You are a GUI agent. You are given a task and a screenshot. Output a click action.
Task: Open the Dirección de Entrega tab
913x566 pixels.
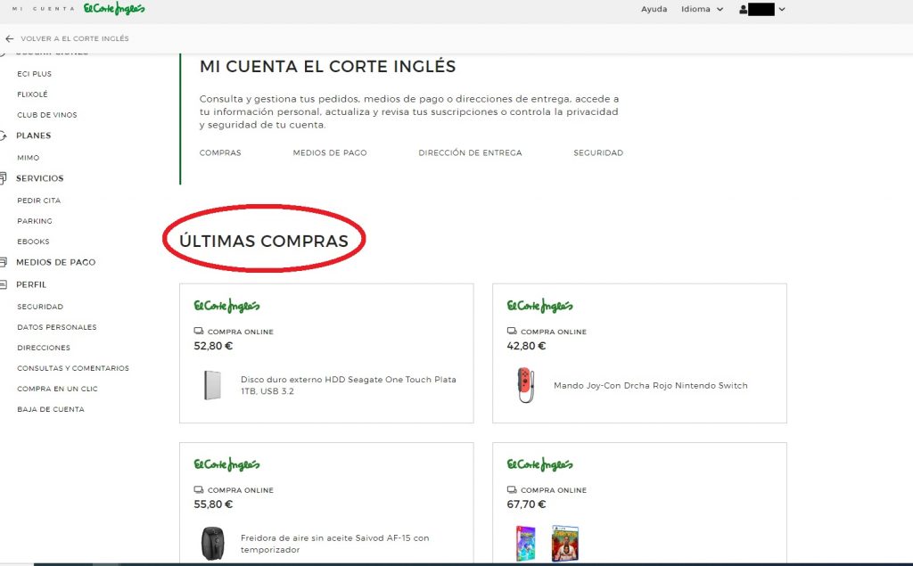(x=470, y=152)
